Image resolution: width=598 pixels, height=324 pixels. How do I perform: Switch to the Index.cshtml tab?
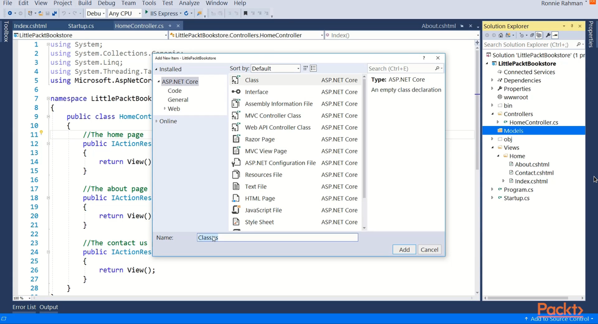pos(30,26)
